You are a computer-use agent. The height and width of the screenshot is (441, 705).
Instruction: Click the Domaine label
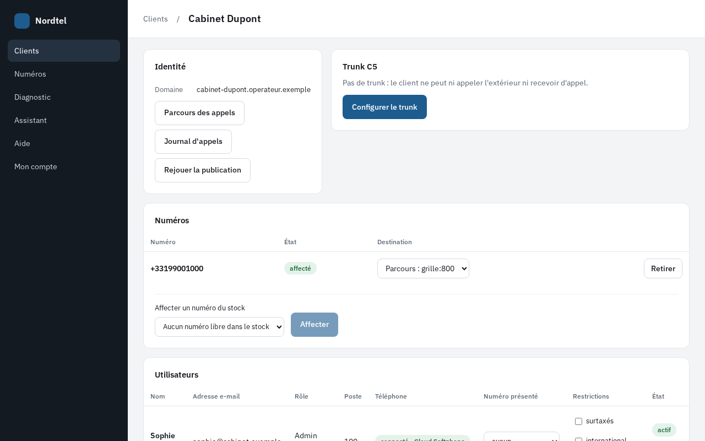coord(169,89)
